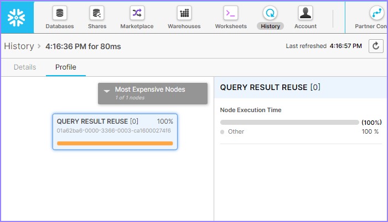
Task: Go back to History breadcrumb
Action: pos(19,46)
